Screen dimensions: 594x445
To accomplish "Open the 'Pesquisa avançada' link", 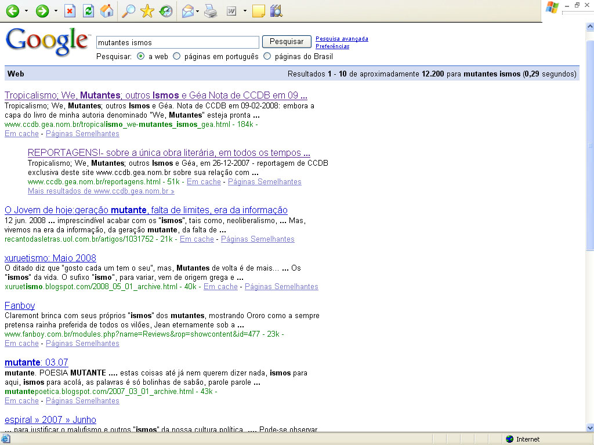I will (342, 39).
